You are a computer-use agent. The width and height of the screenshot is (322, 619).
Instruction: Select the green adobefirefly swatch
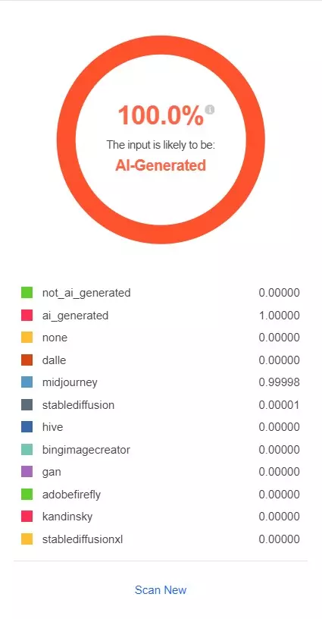pos(27,494)
